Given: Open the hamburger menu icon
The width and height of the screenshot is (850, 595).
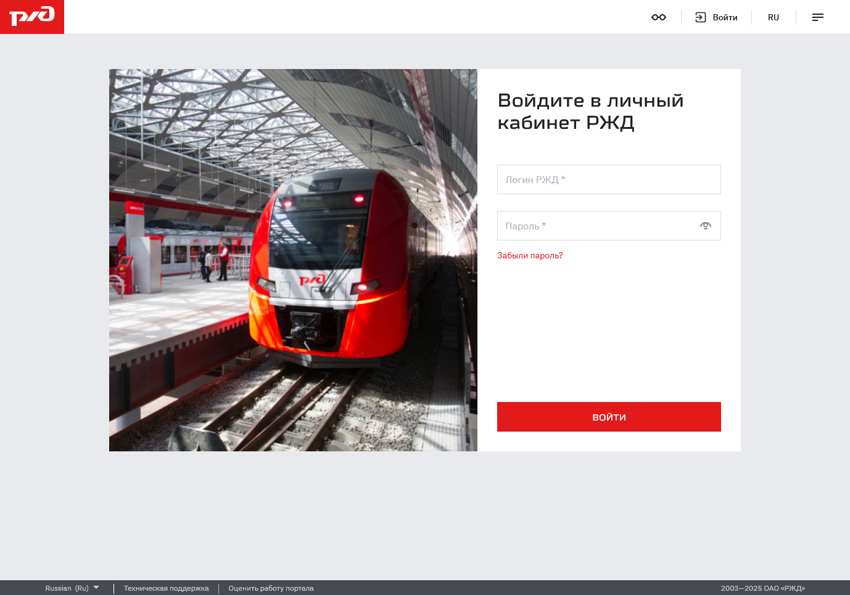Looking at the screenshot, I should pos(818,17).
